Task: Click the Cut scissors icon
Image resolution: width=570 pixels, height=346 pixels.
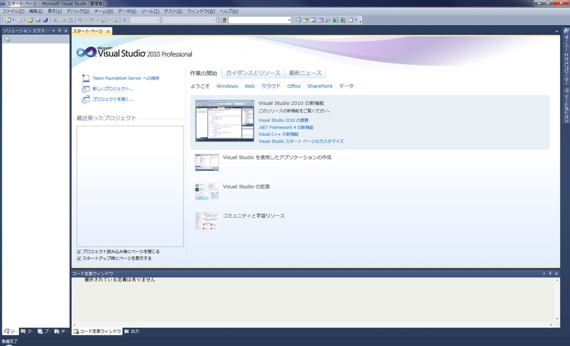Action: pyautogui.click(x=55, y=20)
